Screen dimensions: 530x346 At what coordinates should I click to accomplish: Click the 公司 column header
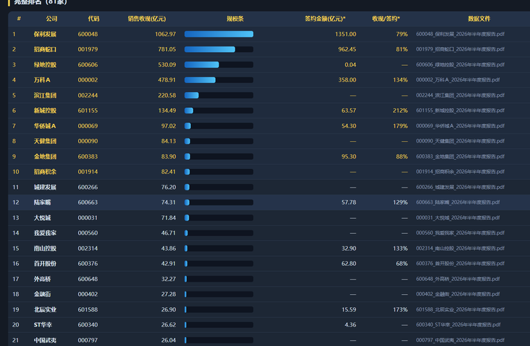click(51, 19)
